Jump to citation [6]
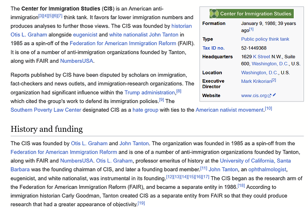 (55, 16)
